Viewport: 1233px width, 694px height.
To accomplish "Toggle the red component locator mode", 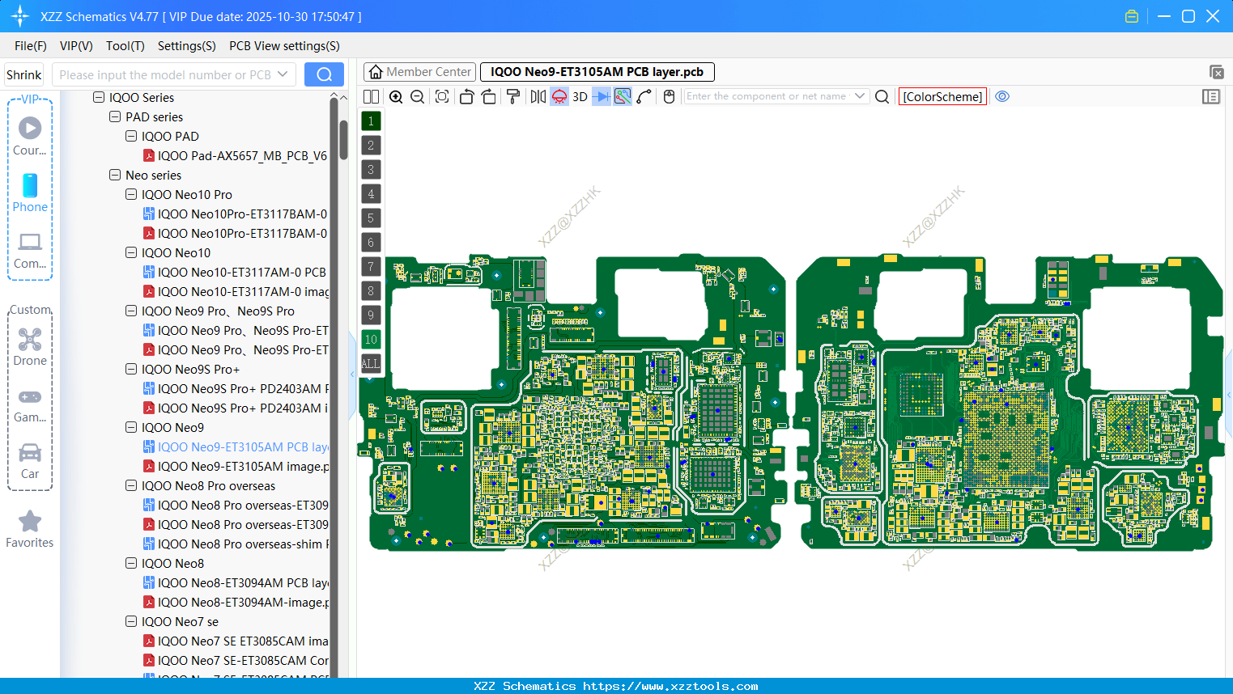I will tap(559, 96).
